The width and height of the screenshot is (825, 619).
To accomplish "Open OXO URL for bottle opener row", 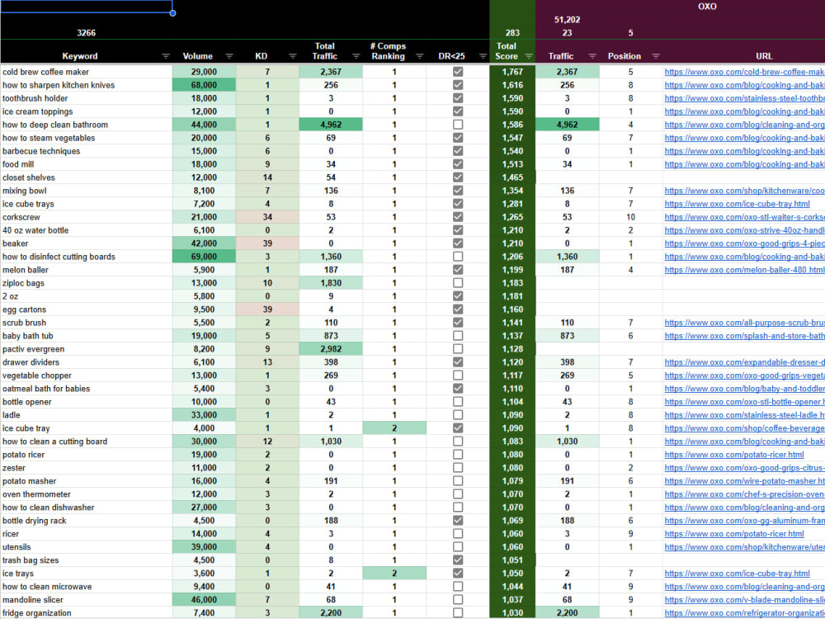I will [744, 402].
